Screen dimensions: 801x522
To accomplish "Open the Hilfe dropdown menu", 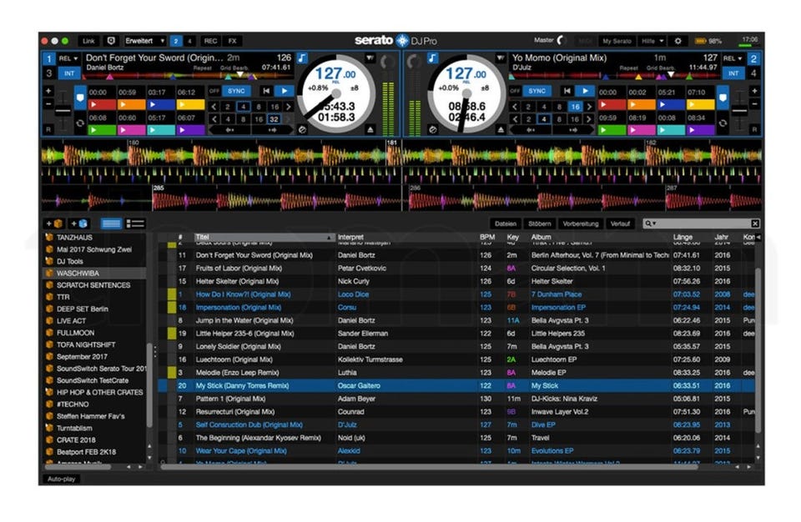I will tap(652, 41).
